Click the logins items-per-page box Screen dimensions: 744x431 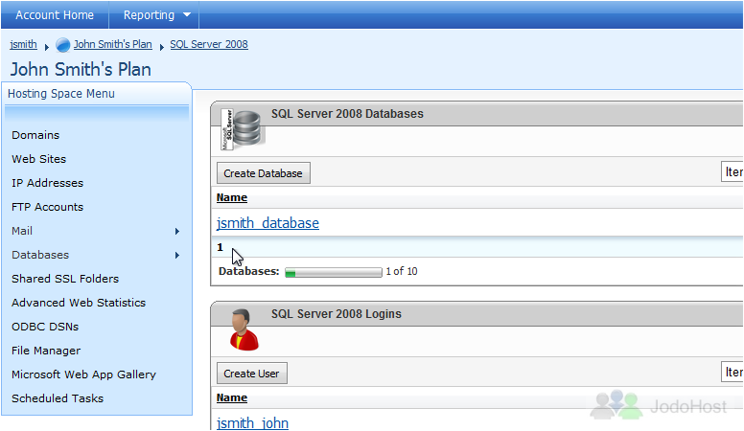pyautogui.click(x=732, y=373)
